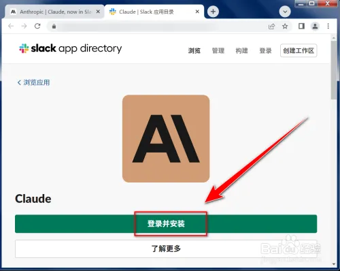Image resolution: width=340 pixels, height=271 pixels.
Task: Click the green 登录并安装 button
Action: coord(166,224)
